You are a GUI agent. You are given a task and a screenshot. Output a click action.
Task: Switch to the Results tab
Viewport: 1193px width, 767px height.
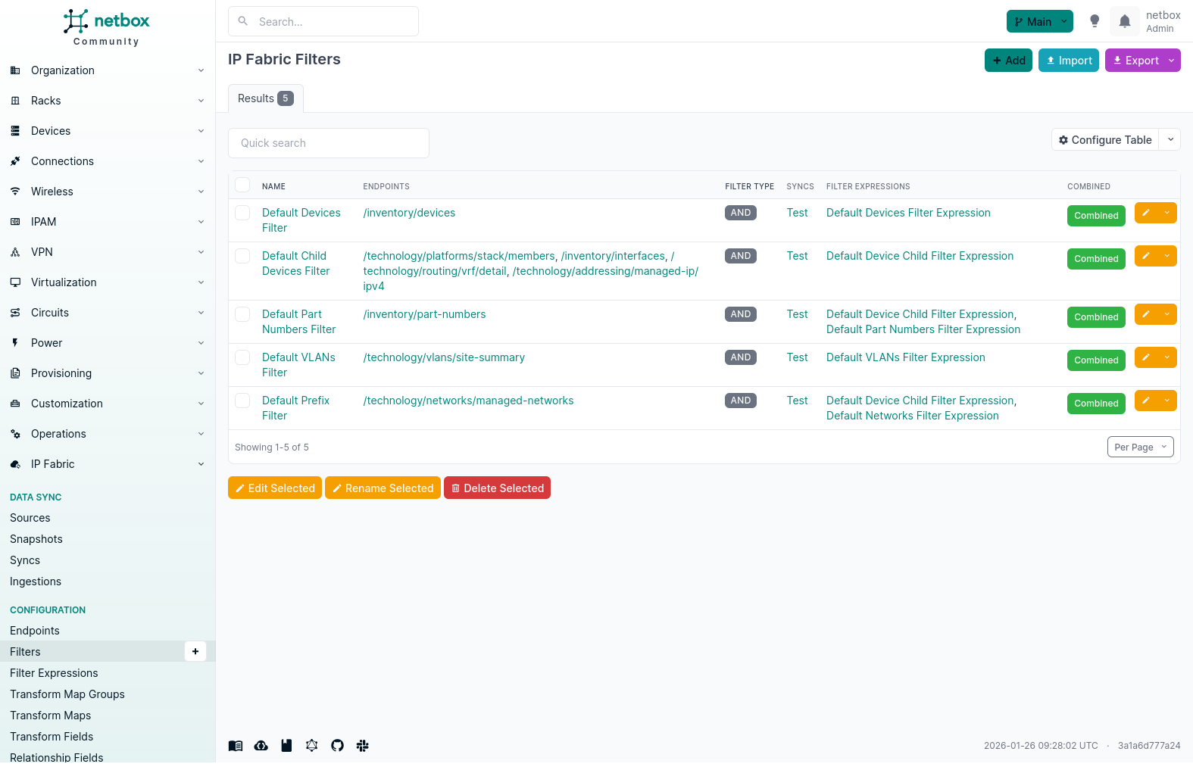(265, 98)
